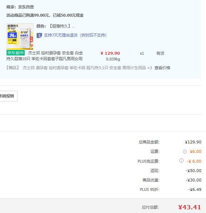Click the 应付总额 label
Image resolution: width=206 pixels, height=213 pixels.
pyautogui.click(x=151, y=208)
